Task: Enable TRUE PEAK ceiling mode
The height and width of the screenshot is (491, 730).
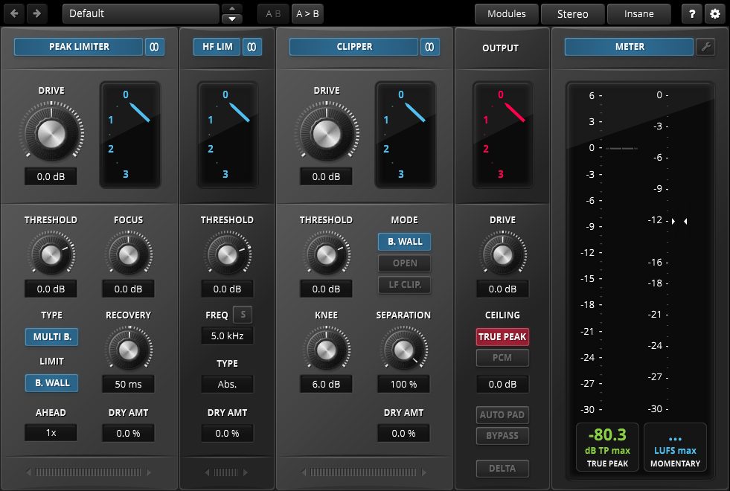Action: [502, 336]
